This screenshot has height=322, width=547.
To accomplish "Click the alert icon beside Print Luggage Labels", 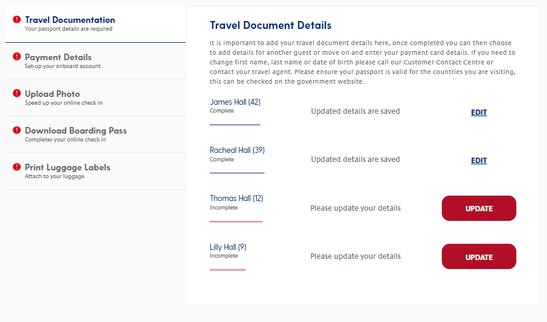I will (17, 167).
